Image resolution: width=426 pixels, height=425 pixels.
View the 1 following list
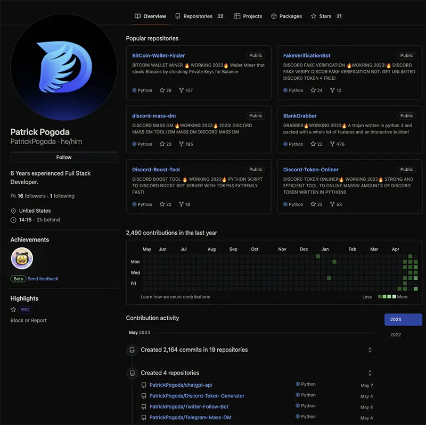click(62, 196)
